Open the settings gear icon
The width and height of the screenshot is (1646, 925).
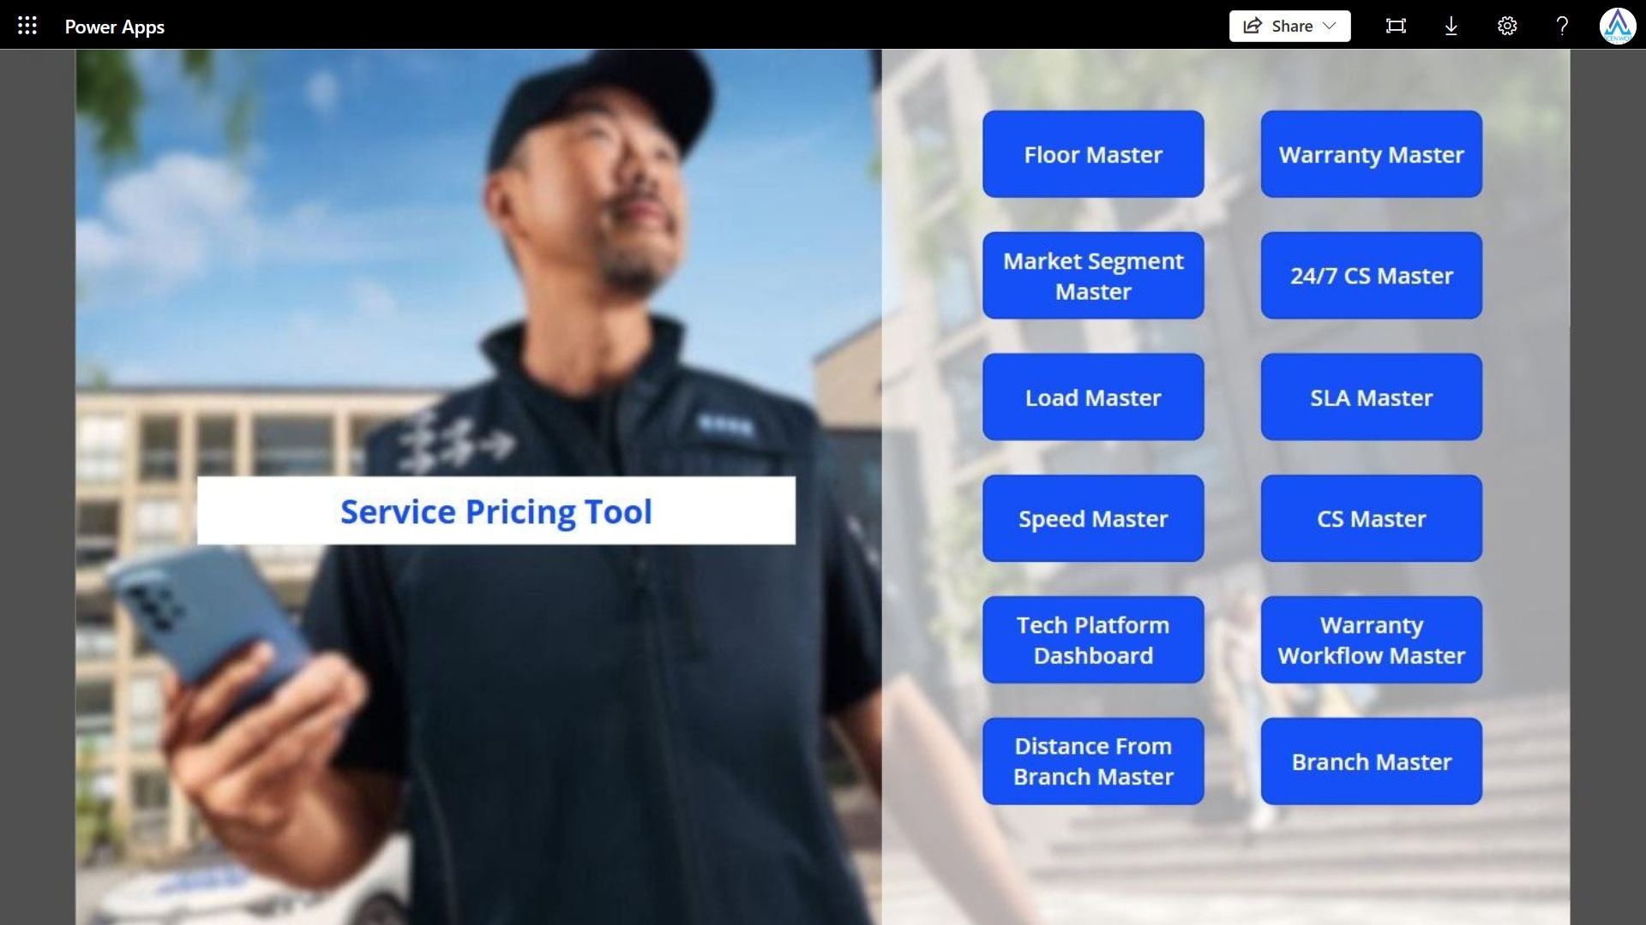point(1506,26)
